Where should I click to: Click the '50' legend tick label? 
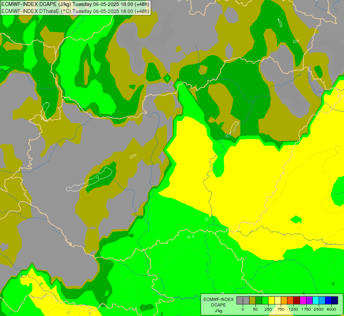click(x=255, y=309)
